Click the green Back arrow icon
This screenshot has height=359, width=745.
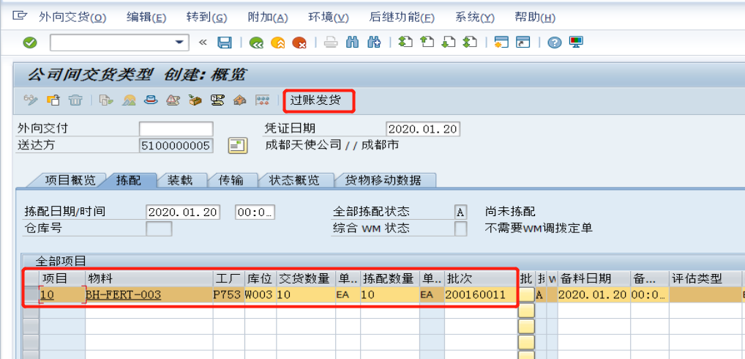(257, 42)
